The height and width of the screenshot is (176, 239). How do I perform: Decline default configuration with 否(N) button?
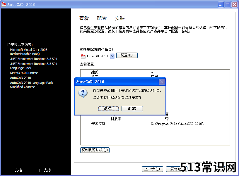pyautogui.click(x=132, y=108)
